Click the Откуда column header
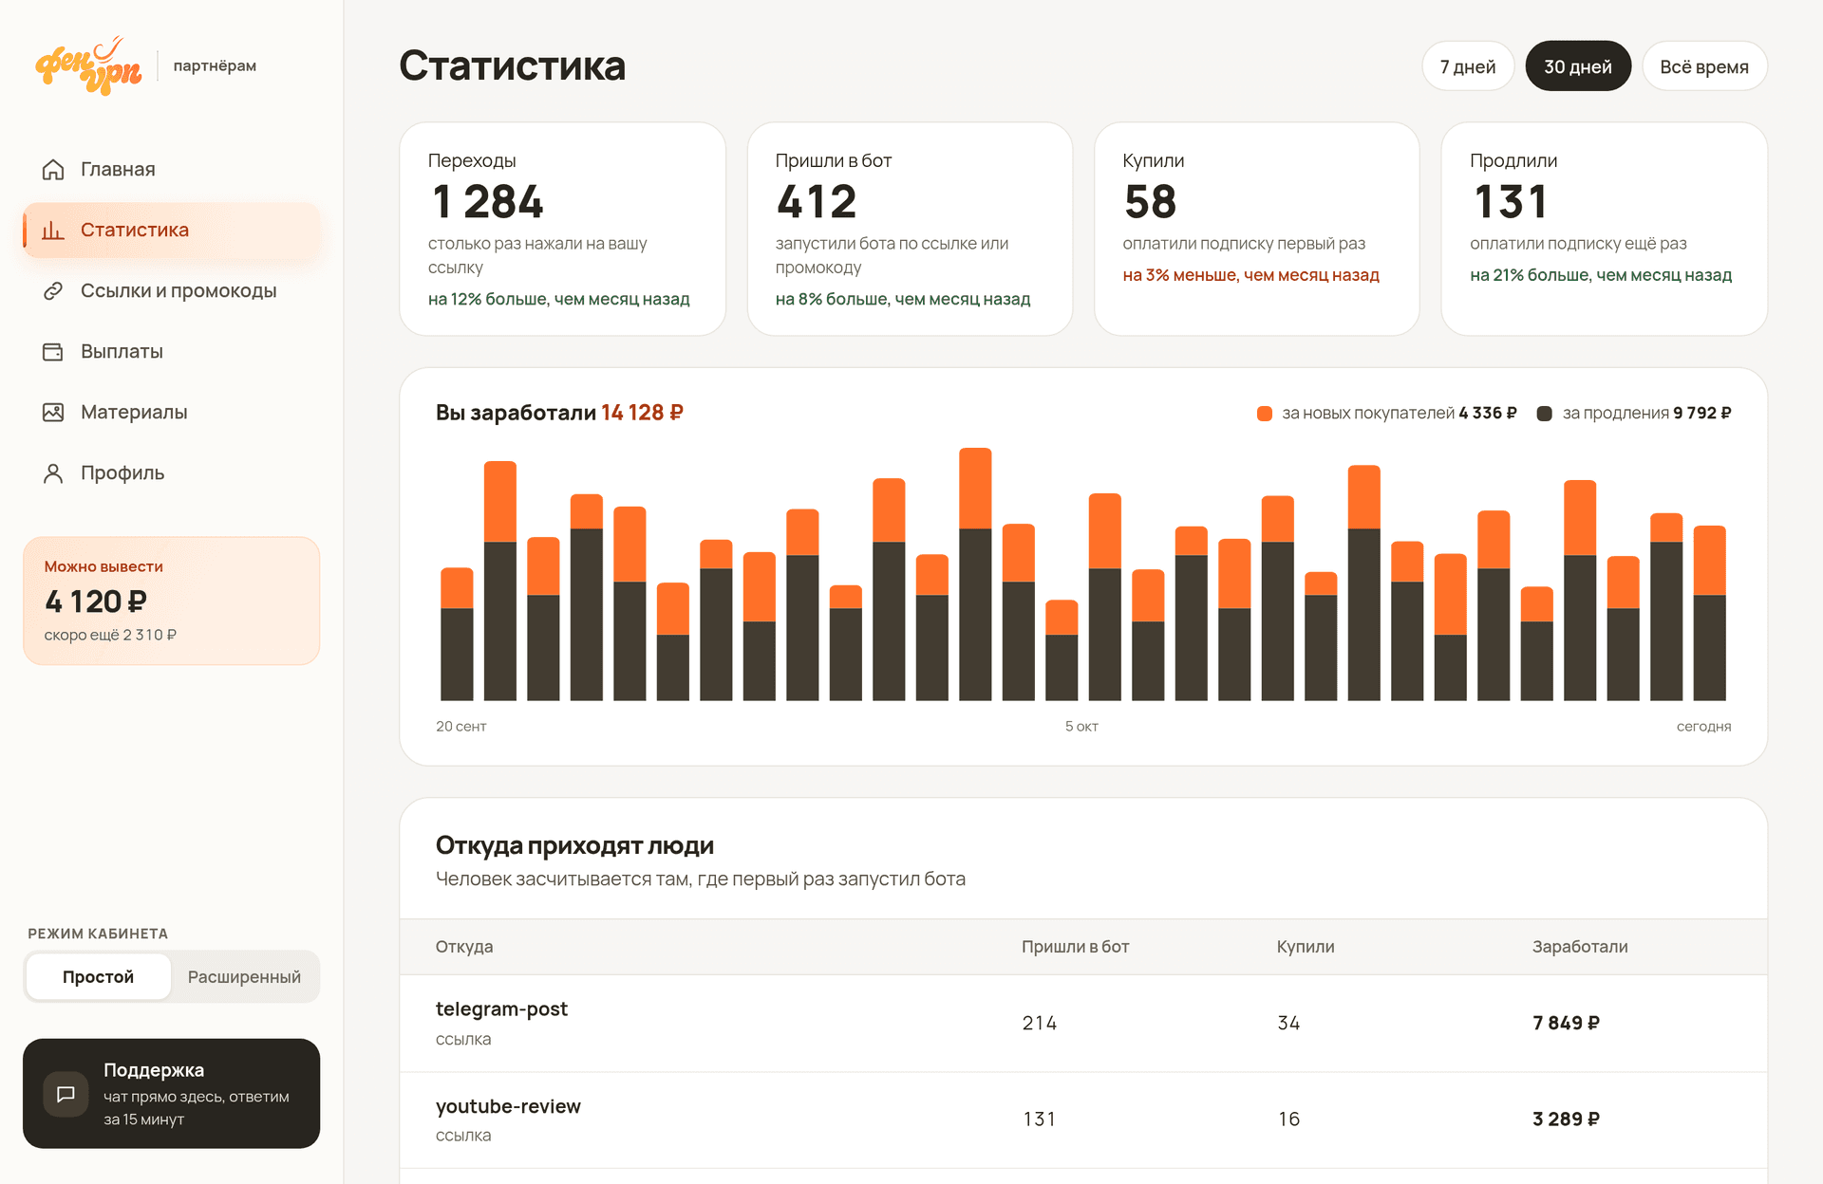The height and width of the screenshot is (1184, 1823). (464, 947)
